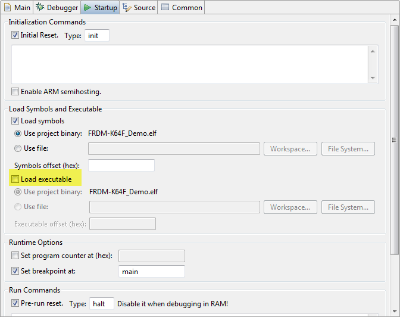Edit the initial reset Type field 'init'

(97, 36)
